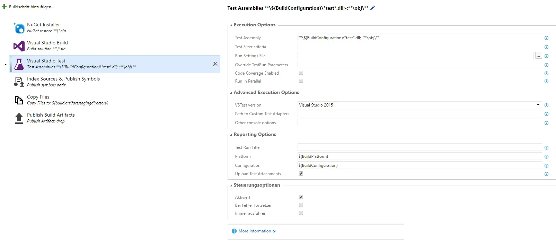Click the Test Filter criteria input field

[419, 47]
